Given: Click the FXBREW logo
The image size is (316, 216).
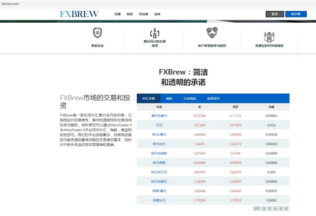Looking at the screenshot, I should [79, 14].
